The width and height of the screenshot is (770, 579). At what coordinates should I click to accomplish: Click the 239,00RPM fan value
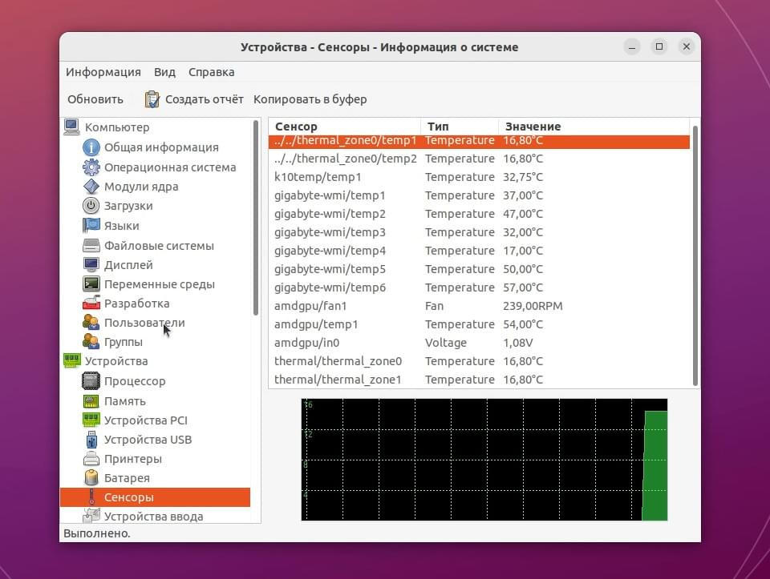[x=533, y=306]
